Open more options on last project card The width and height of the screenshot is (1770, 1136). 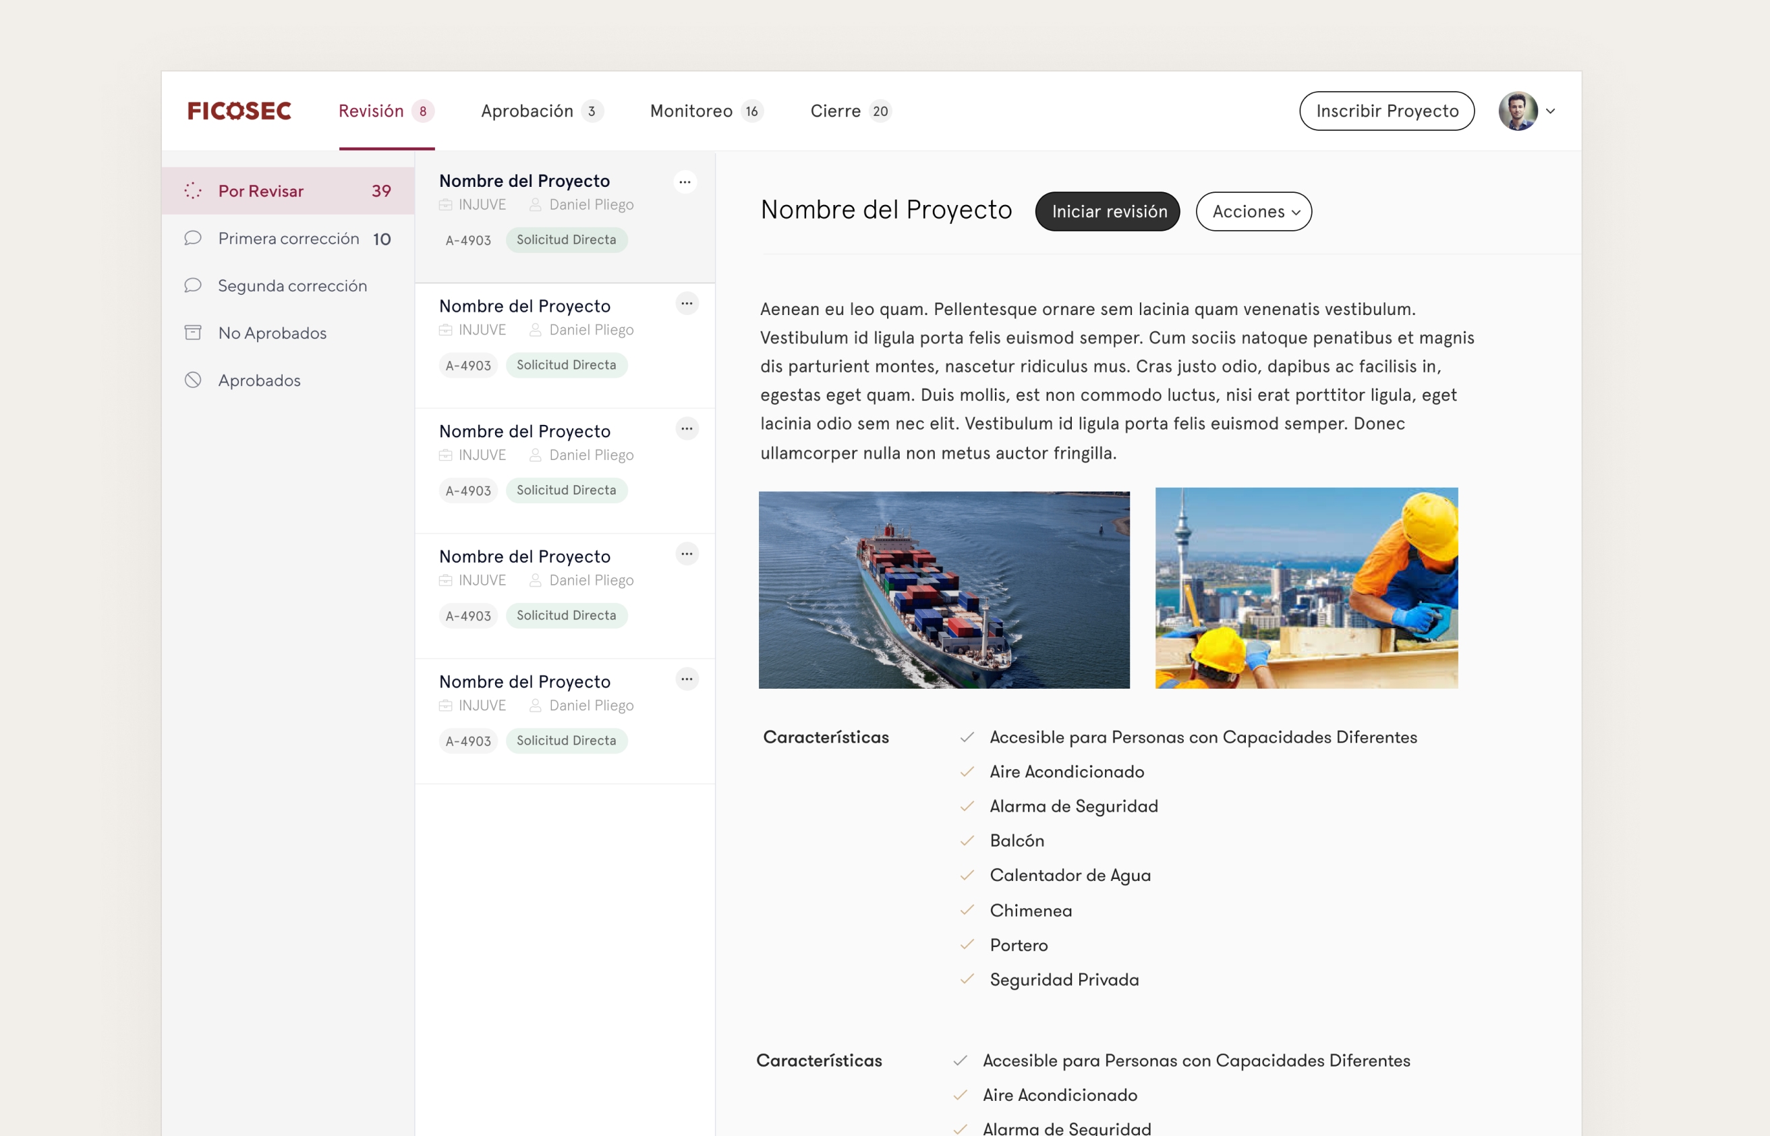pyautogui.click(x=687, y=679)
